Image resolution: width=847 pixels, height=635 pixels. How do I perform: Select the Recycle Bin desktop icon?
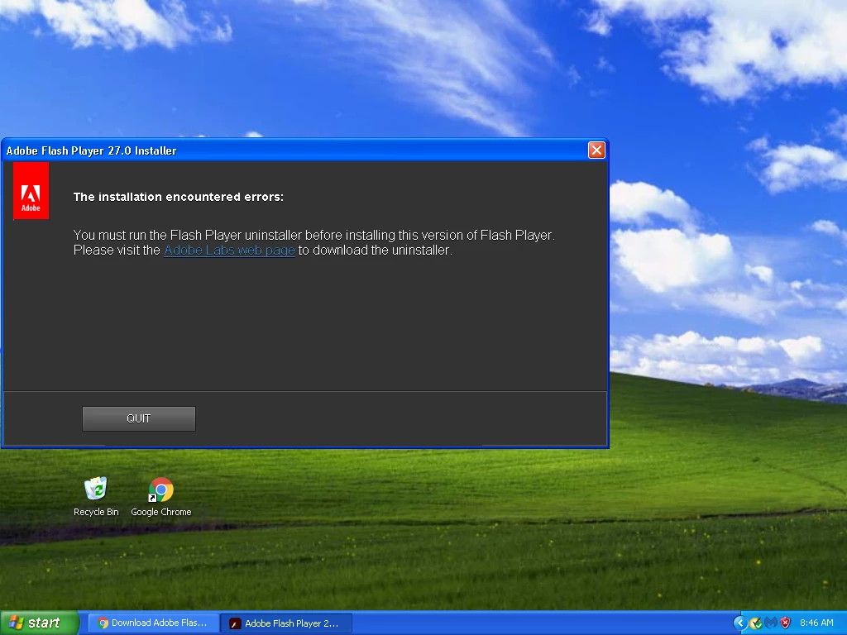96,497
